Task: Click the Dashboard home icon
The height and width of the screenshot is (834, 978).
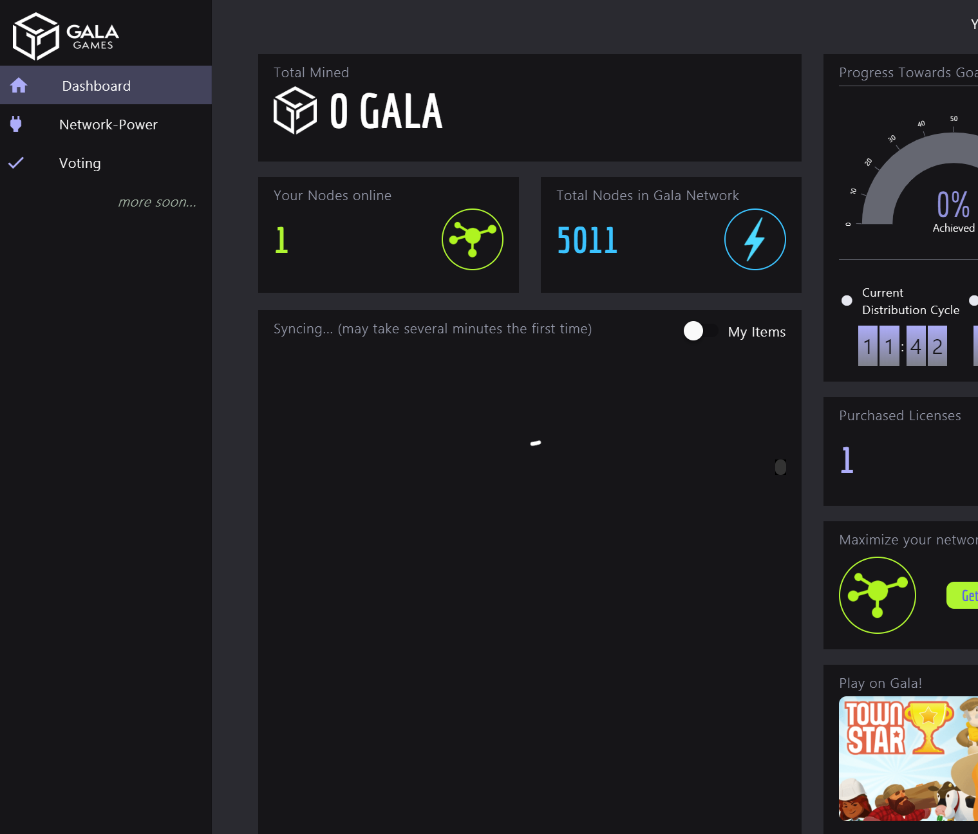Action: click(x=19, y=85)
